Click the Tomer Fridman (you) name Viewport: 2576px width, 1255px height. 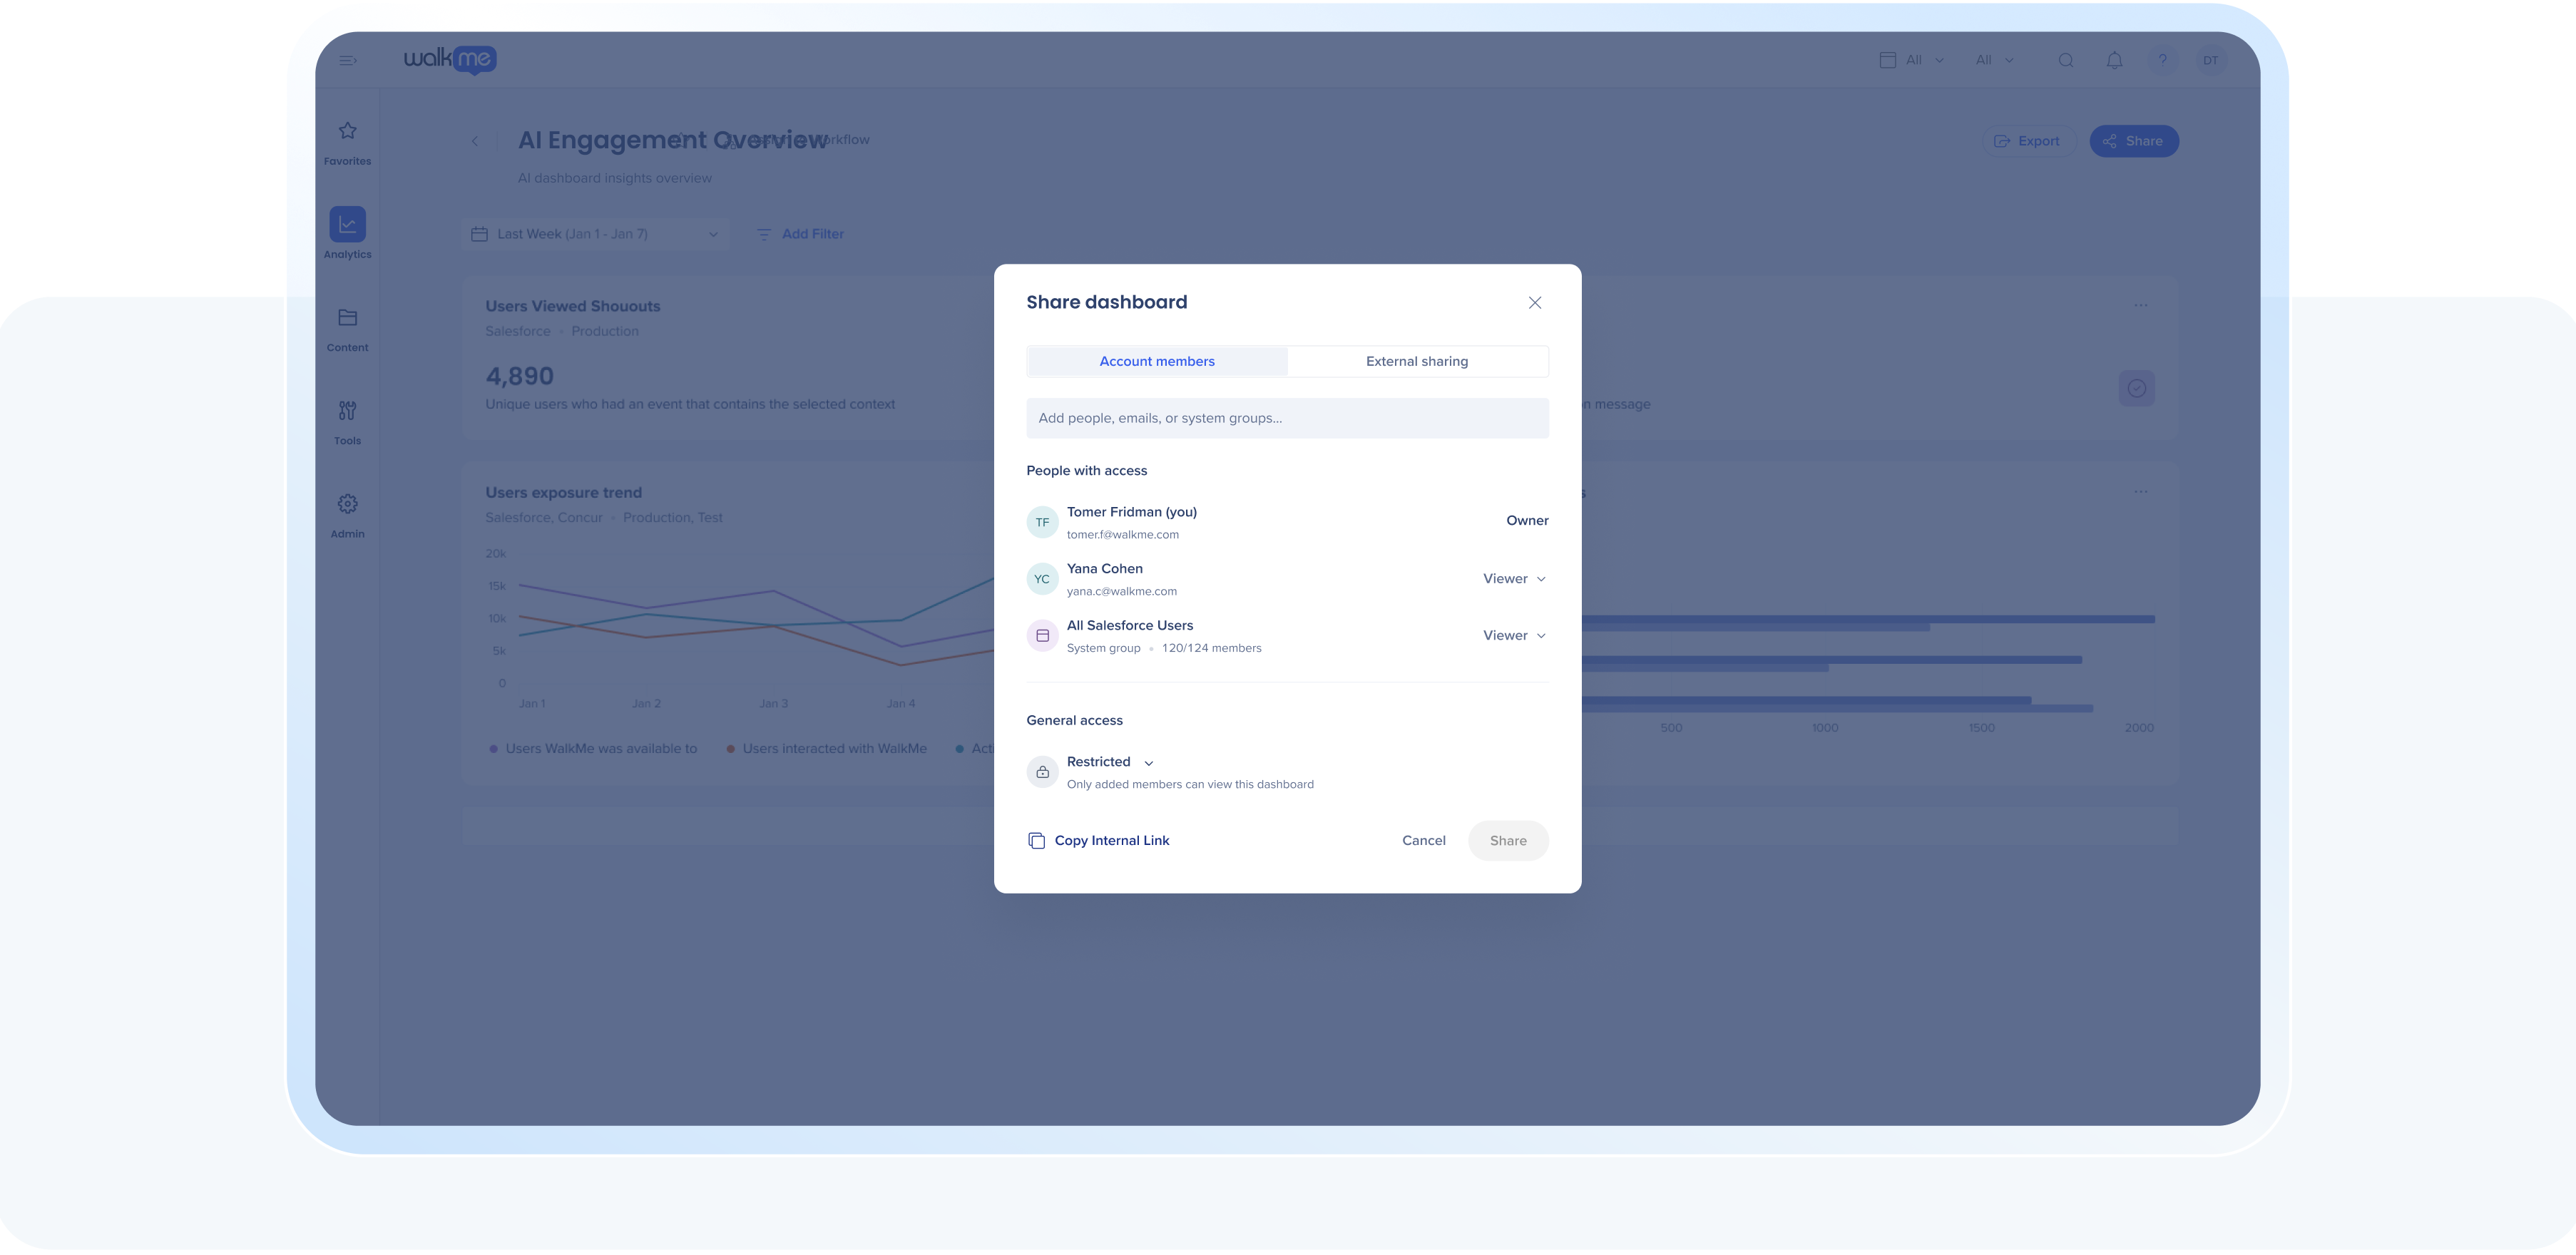coord(1131,512)
